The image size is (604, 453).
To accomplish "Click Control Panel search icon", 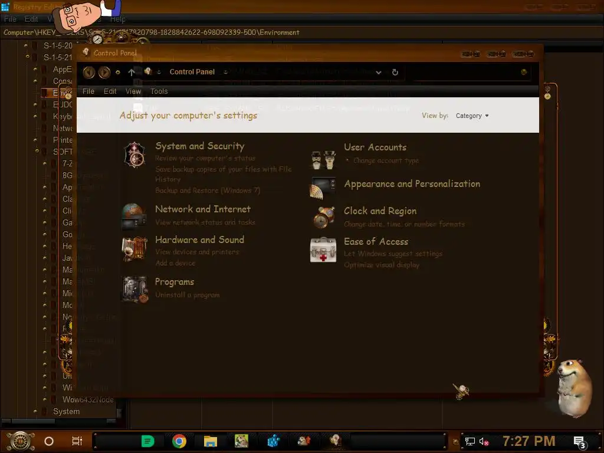I will click(x=524, y=72).
